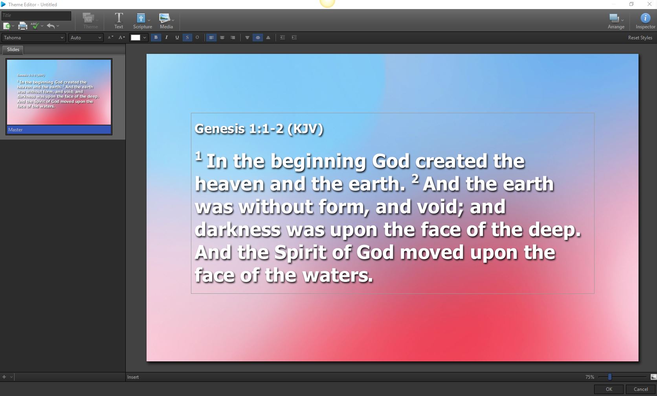This screenshot has height=396, width=657.
Task: Confirm changes with the OK button
Action: click(608, 389)
